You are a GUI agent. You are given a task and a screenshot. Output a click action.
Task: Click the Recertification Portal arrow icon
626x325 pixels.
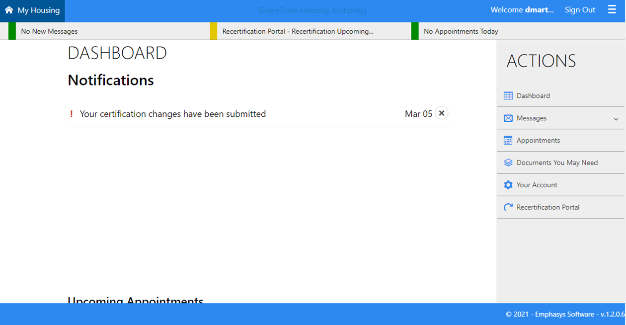point(508,207)
